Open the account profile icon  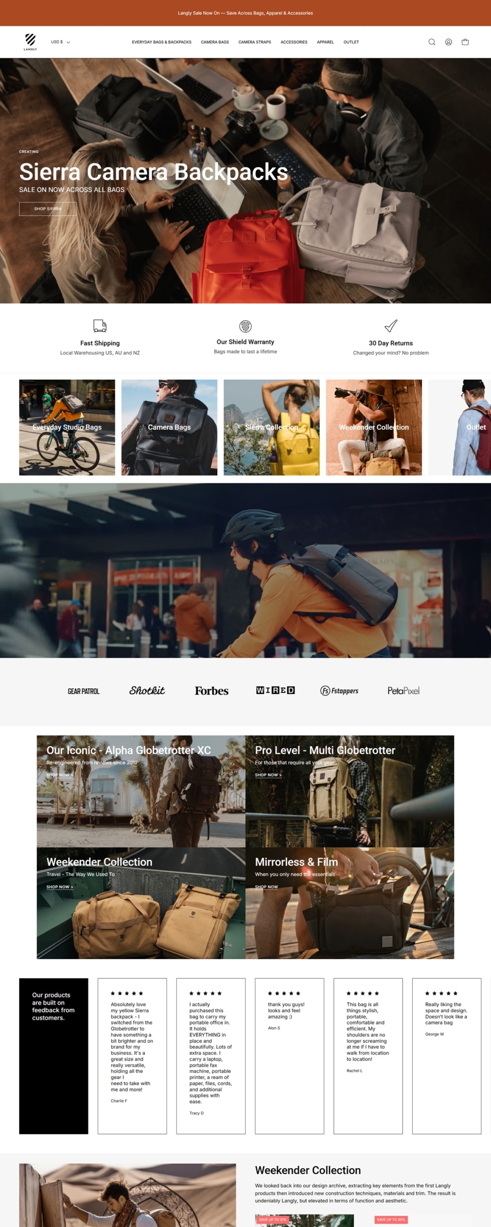(x=448, y=42)
